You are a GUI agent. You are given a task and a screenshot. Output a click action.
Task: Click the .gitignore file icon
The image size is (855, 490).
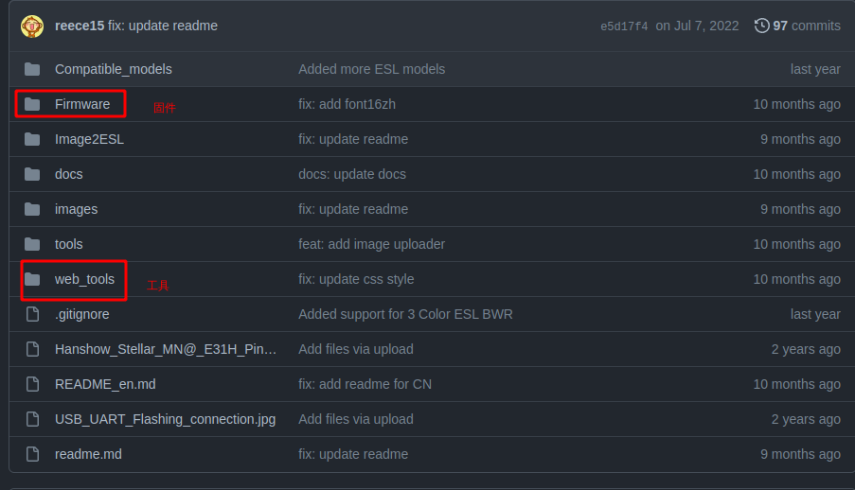33,314
